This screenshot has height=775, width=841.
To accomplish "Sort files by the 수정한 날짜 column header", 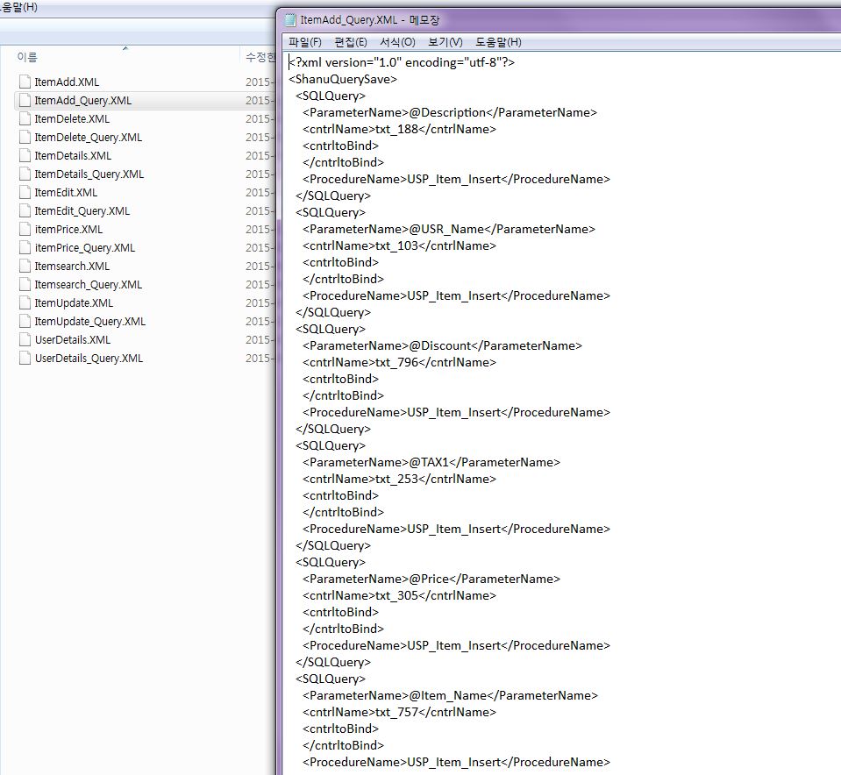I will click(x=260, y=57).
